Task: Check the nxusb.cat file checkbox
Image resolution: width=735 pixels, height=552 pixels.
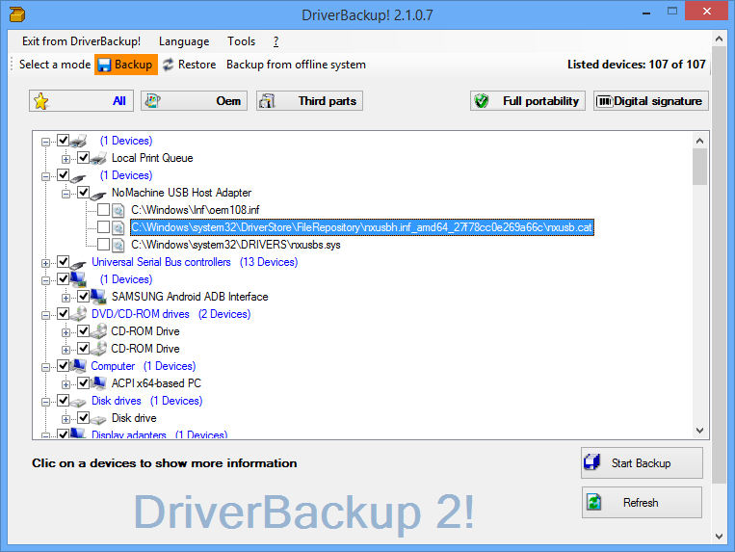Action: point(104,226)
